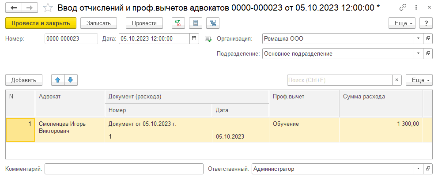Click Провести и закрыть button
This screenshot has height=177, width=438.
click(41, 23)
